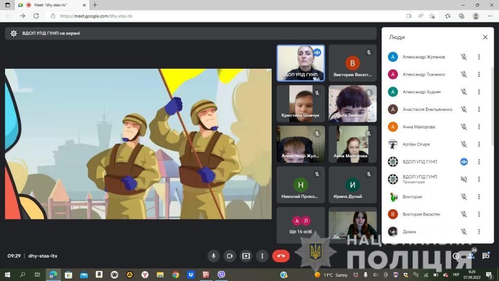Select ВДОП УПД ГУНП video tile

(301, 63)
